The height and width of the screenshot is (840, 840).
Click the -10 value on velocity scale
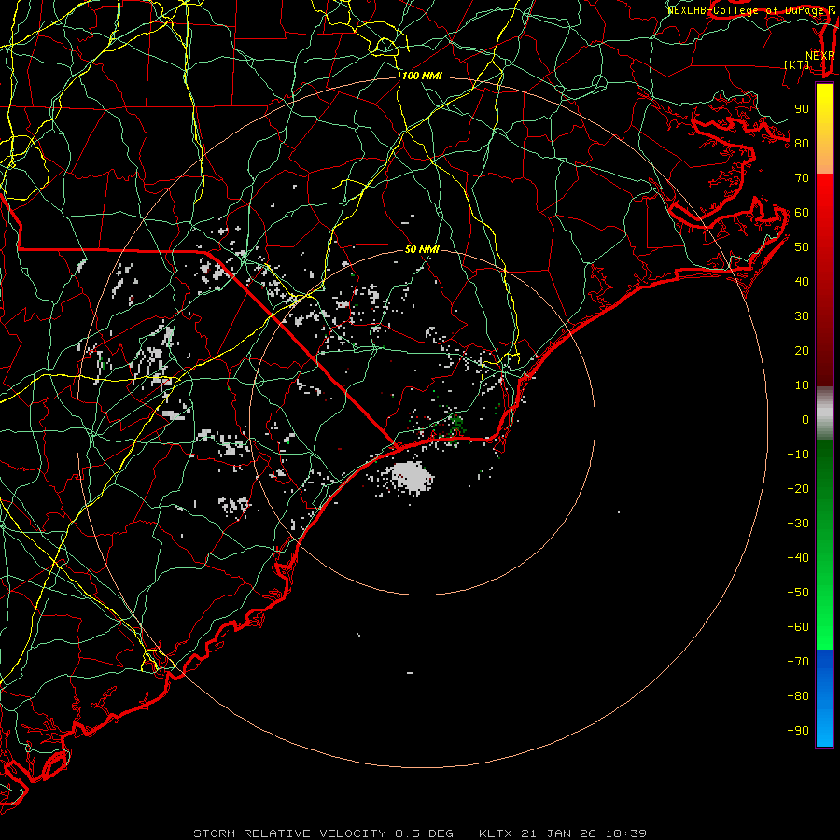tap(798, 455)
